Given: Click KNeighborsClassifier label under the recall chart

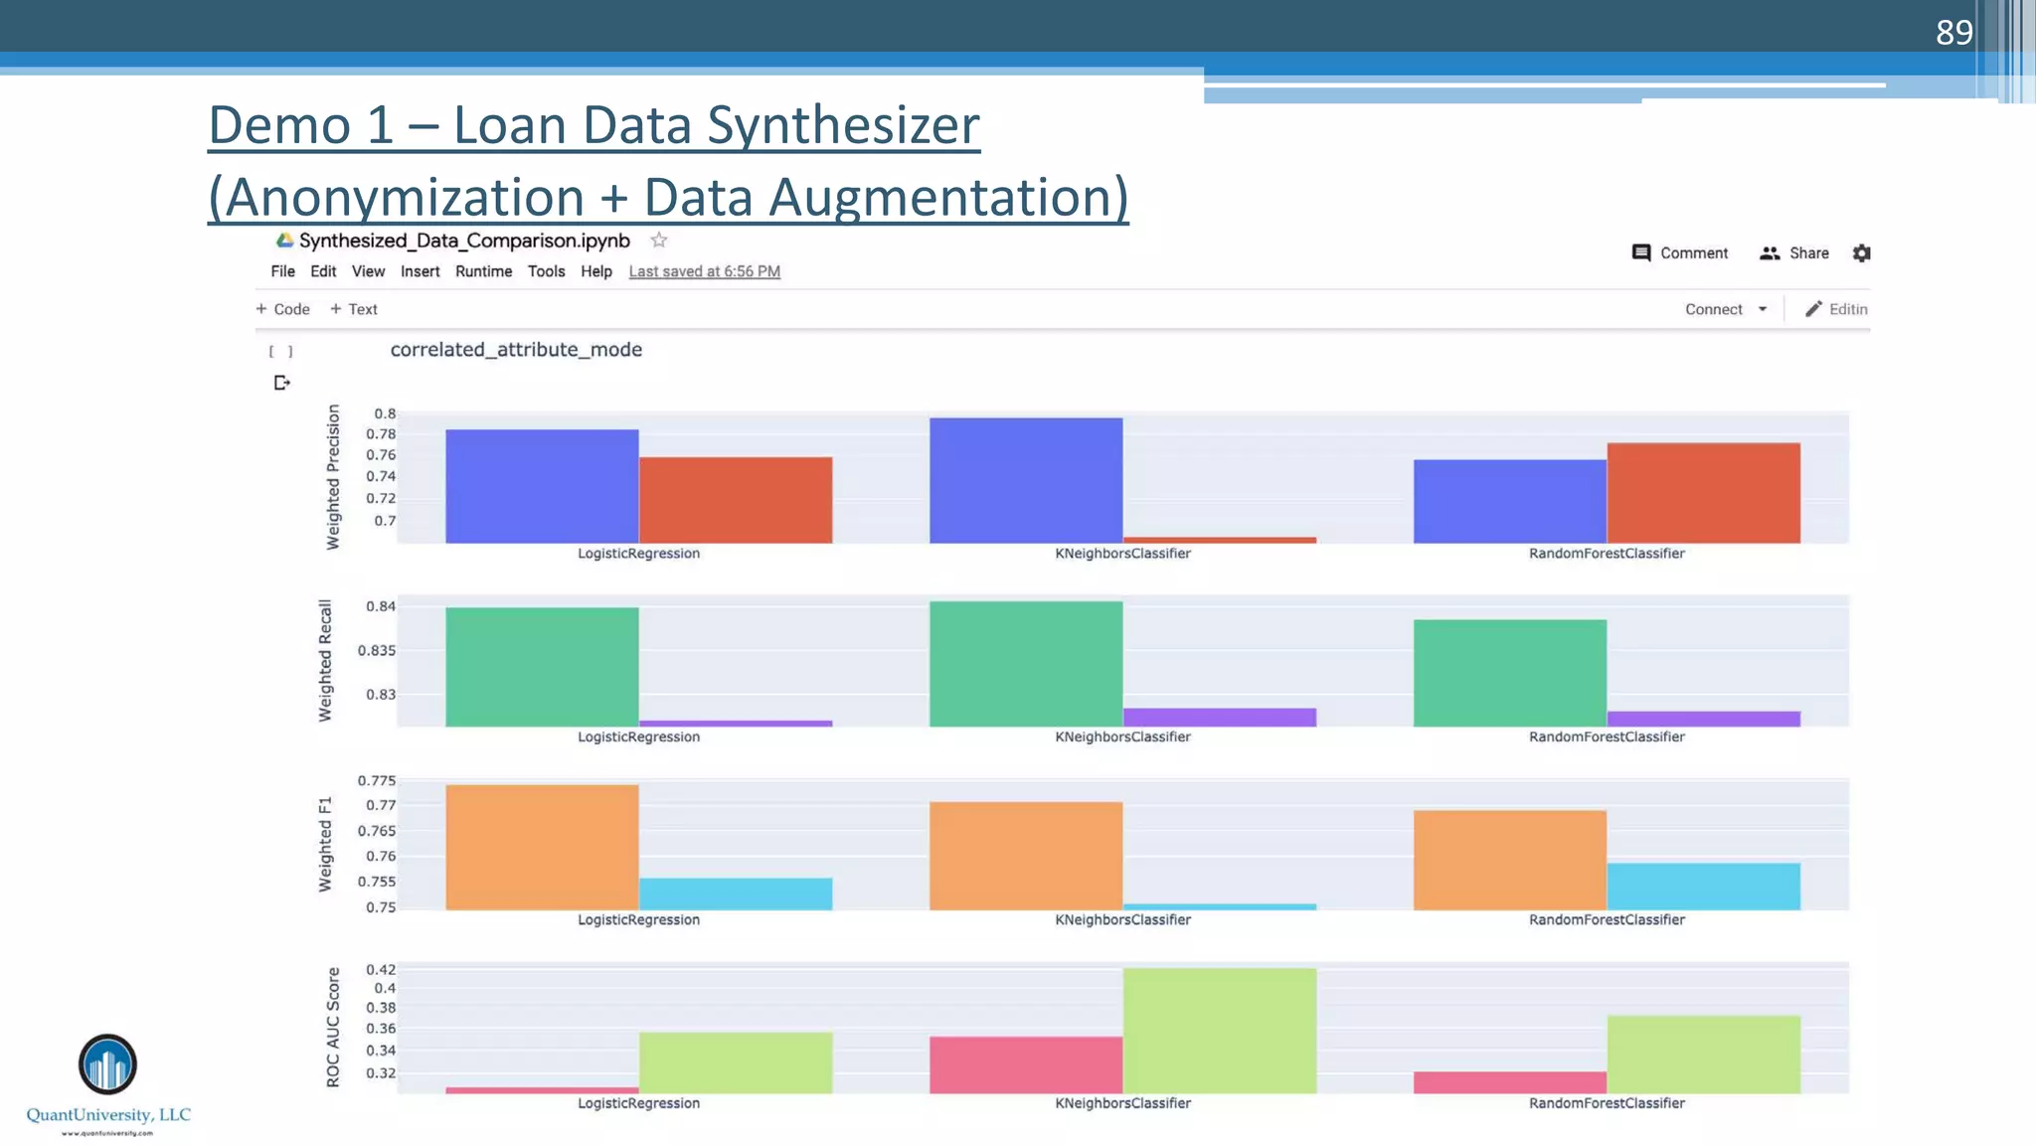Looking at the screenshot, I should click(x=1122, y=736).
